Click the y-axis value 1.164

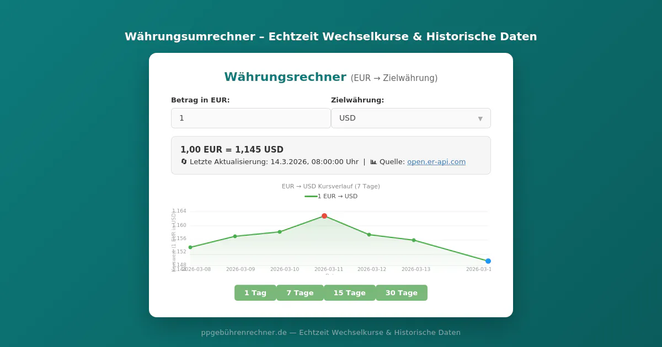(x=179, y=211)
